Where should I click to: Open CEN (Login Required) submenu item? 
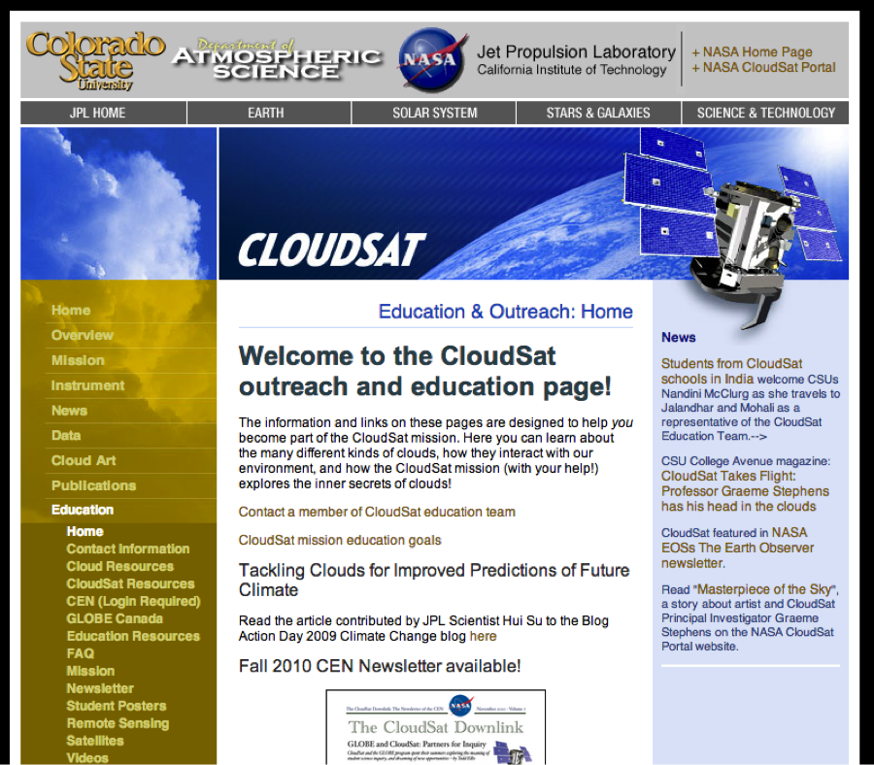point(133,601)
